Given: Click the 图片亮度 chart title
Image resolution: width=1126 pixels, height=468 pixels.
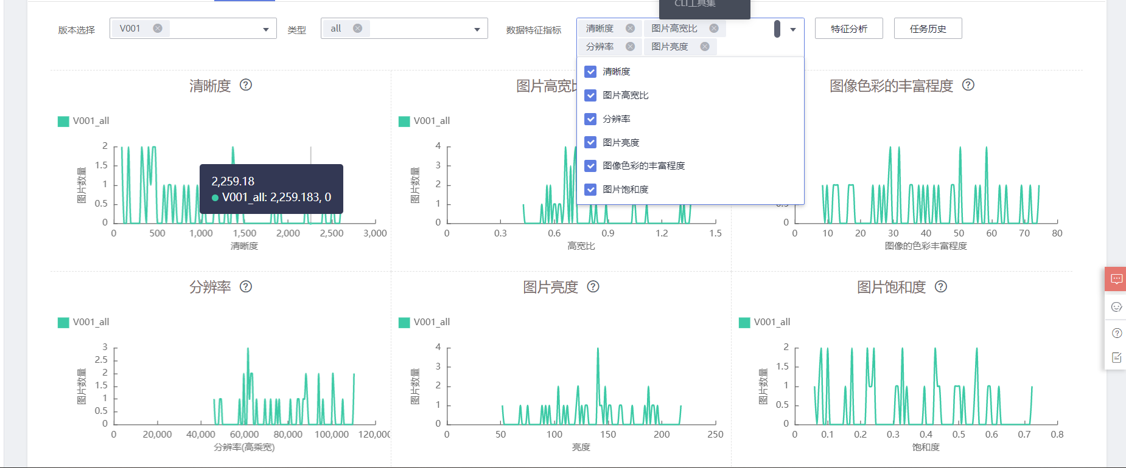Looking at the screenshot, I should tap(551, 287).
